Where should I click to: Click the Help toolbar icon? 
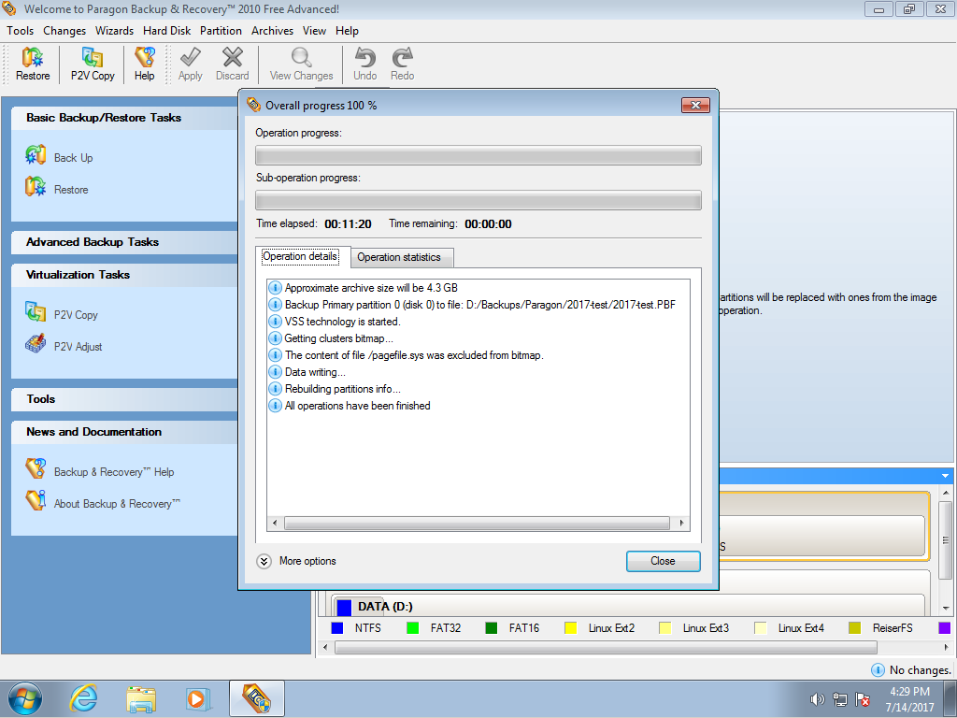[x=144, y=64]
